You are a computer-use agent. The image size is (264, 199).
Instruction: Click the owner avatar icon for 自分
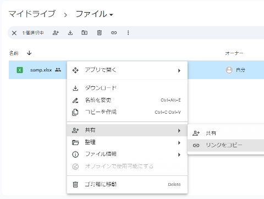tap(229, 70)
